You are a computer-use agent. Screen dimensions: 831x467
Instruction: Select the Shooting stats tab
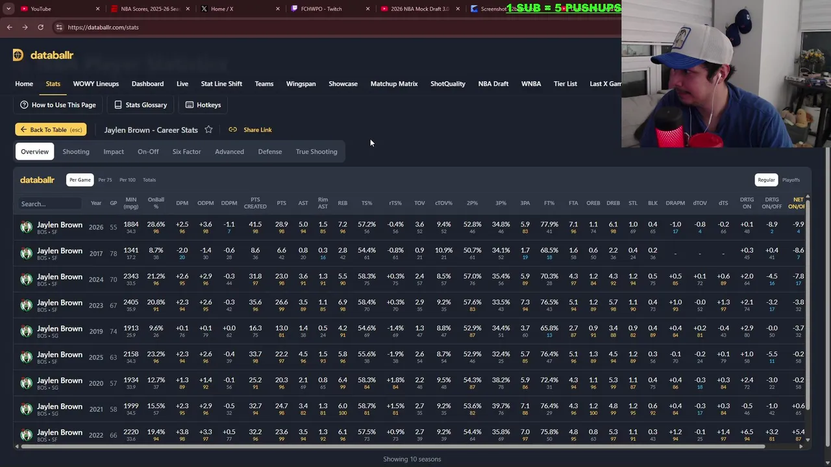pos(76,152)
